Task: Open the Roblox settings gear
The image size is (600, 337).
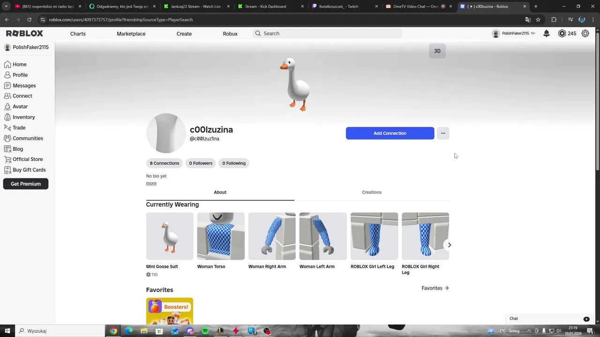Action: [x=585, y=34]
